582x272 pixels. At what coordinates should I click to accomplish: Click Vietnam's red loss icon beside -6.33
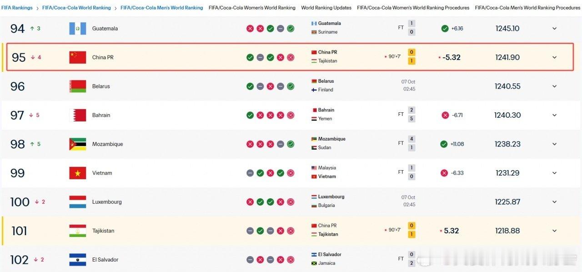click(444, 173)
